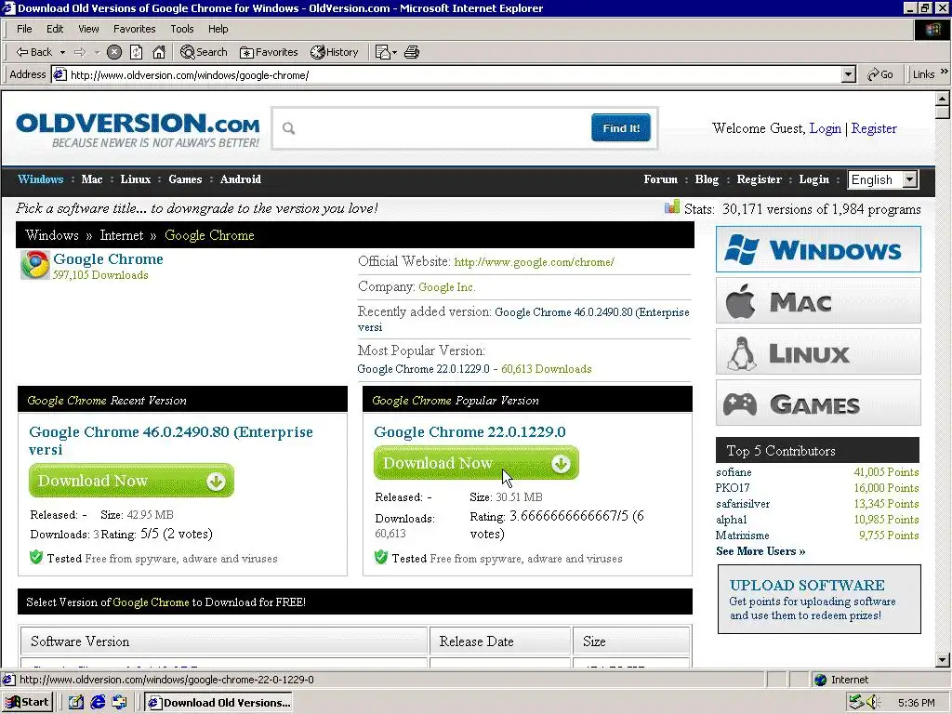Open the Windows category banner
Image resolution: width=952 pixels, height=714 pixels.
click(x=818, y=249)
